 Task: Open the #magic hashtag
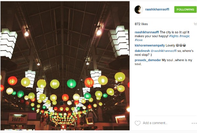(185, 36)
